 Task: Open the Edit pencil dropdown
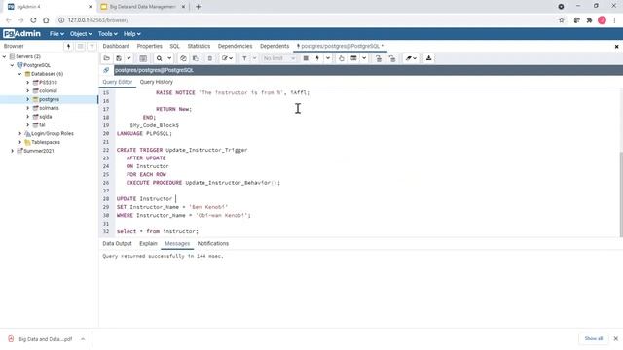(227, 58)
